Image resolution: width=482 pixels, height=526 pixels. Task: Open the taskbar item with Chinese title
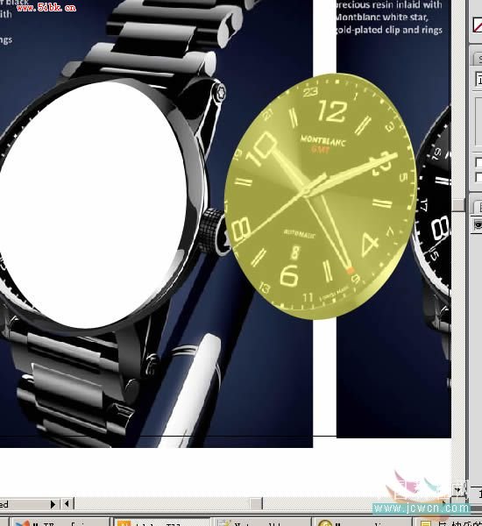(x=449, y=522)
